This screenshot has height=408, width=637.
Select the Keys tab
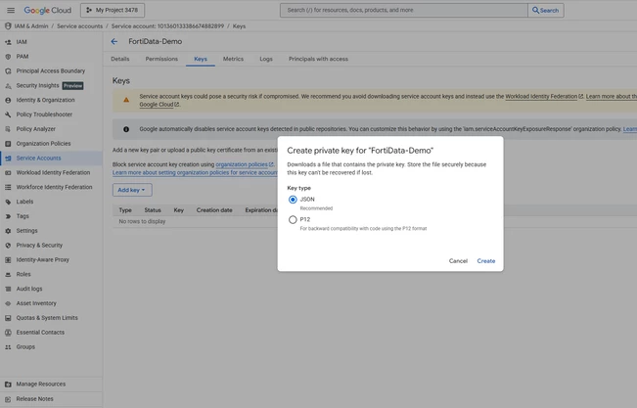[201, 59]
